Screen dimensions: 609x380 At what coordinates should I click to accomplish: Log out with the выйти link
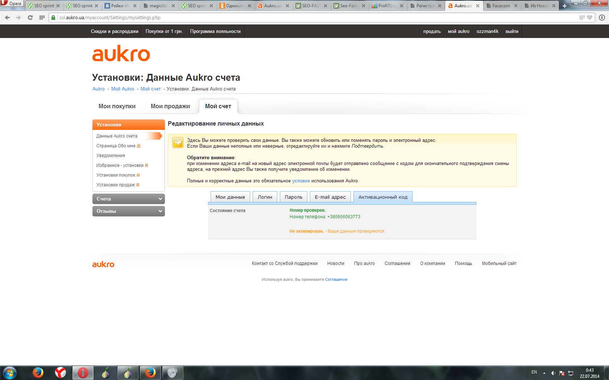tap(512, 31)
